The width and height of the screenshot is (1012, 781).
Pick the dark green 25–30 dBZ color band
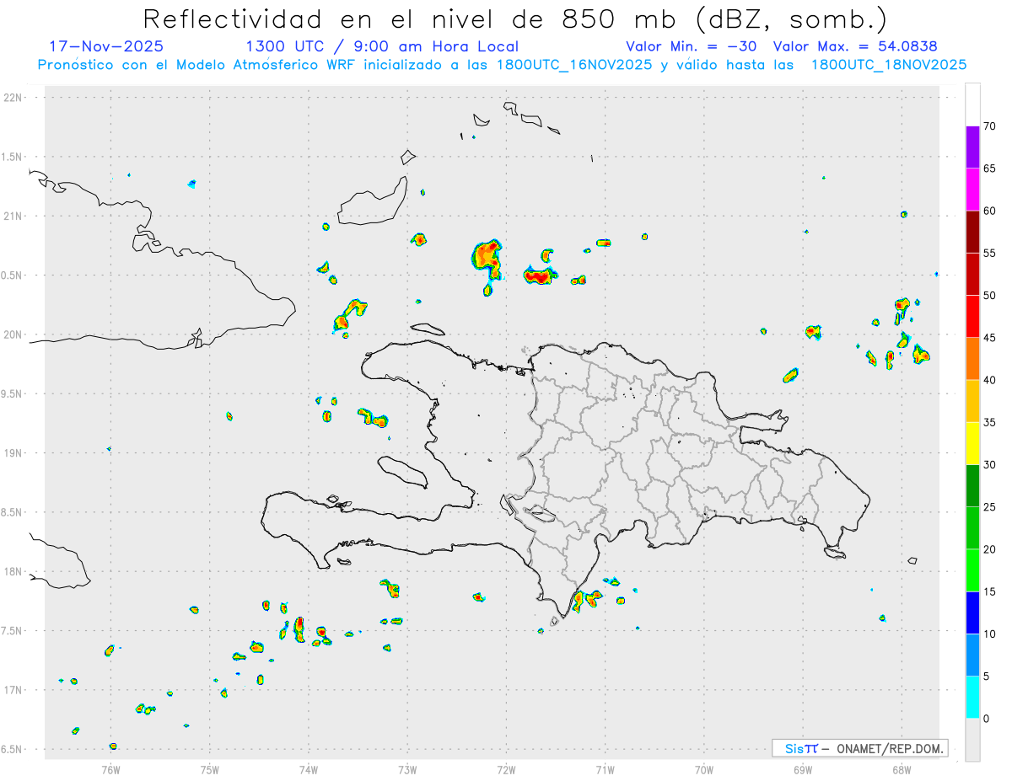click(972, 485)
